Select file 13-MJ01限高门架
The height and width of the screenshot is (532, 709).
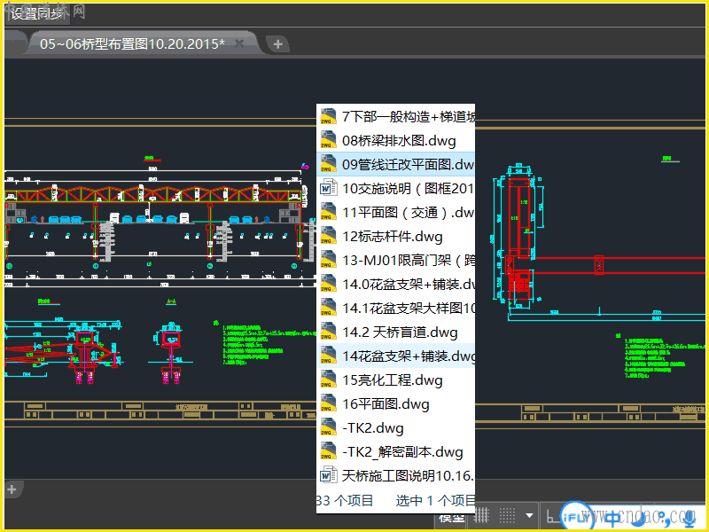pos(395,261)
